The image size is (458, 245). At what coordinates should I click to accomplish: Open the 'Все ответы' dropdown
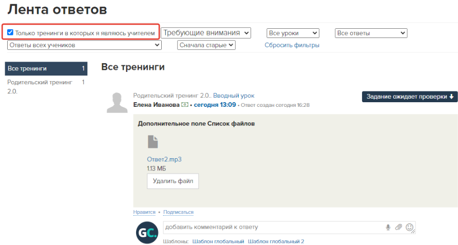pos(371,33)
